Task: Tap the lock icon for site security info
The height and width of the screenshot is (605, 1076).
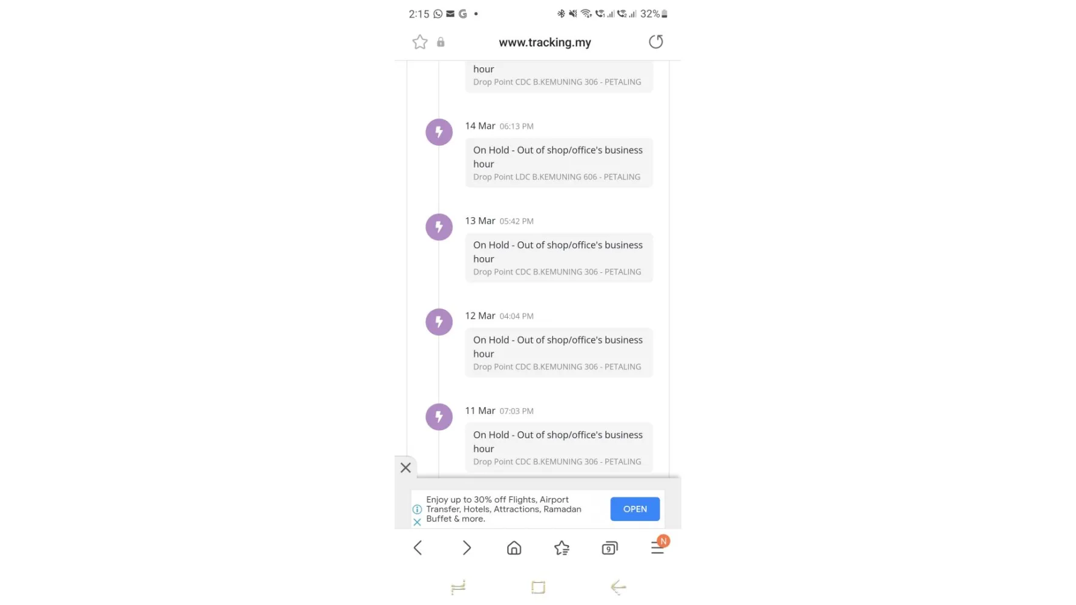Action: click(441, 42)
